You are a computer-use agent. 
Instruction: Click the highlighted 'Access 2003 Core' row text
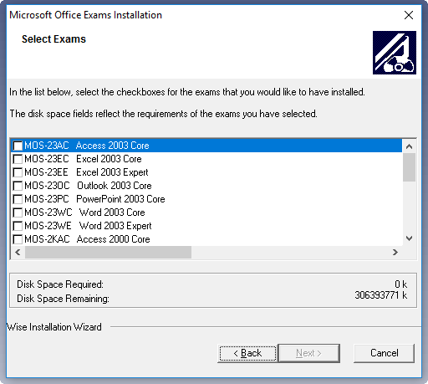113,146
